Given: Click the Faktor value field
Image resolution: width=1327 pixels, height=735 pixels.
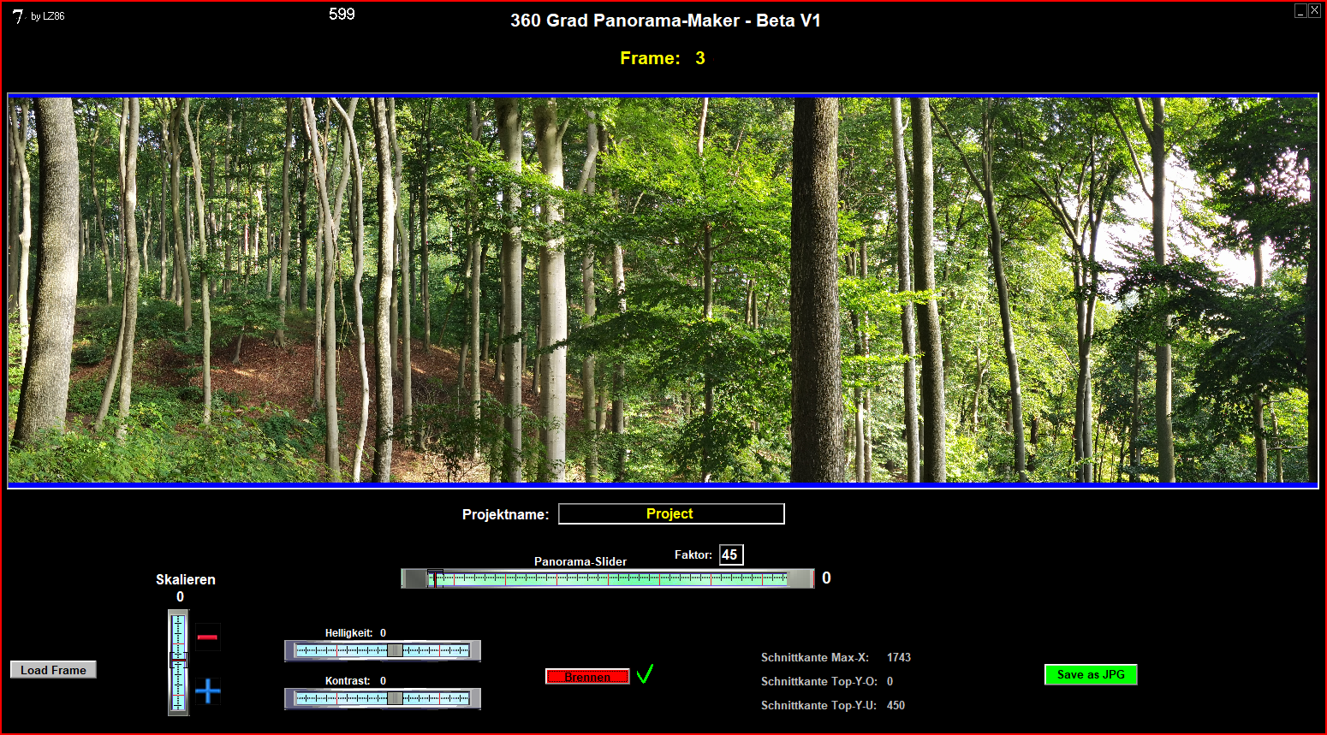Looking at the screenshot, I should [731, 554].
